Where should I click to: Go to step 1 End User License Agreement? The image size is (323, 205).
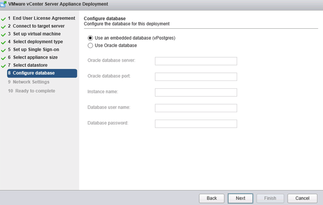point(42,18)
